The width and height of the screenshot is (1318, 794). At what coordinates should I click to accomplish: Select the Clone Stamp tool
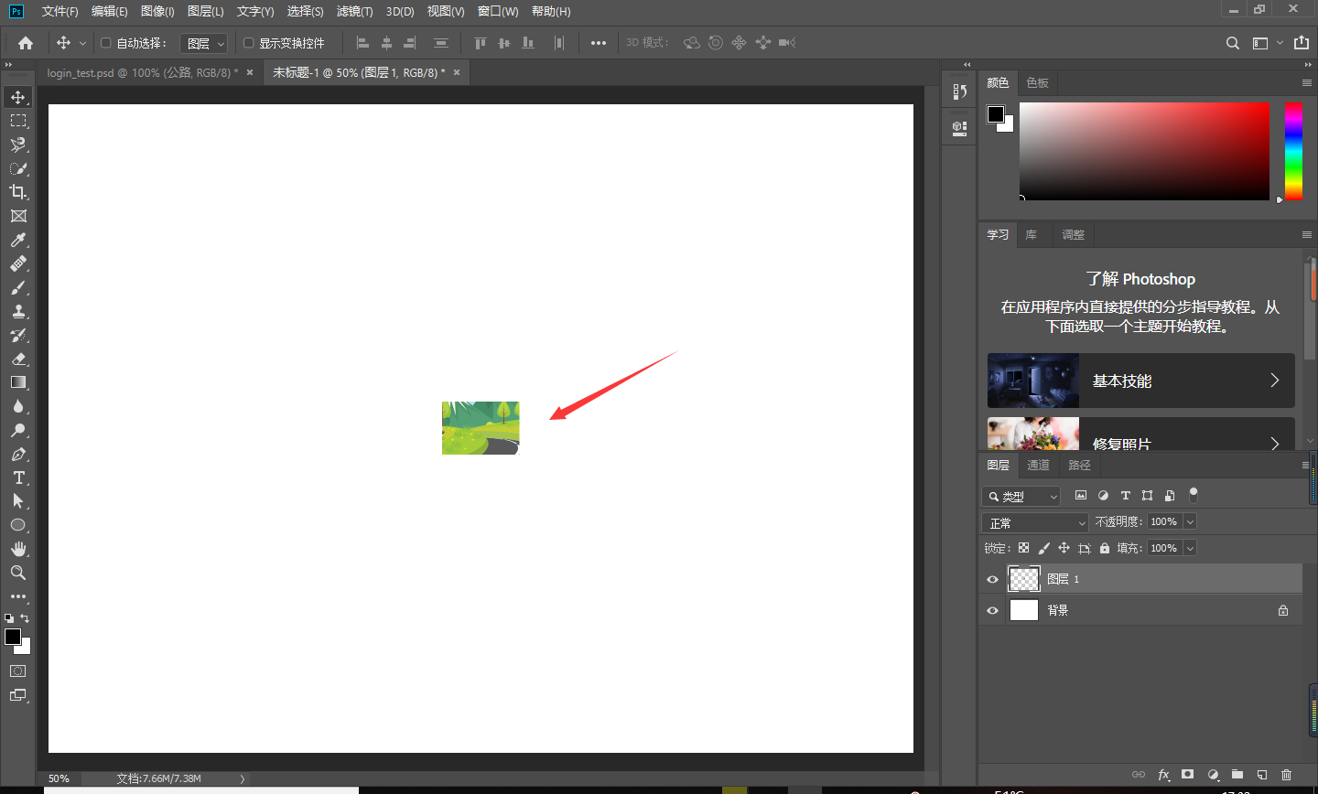tap(18, 311)
